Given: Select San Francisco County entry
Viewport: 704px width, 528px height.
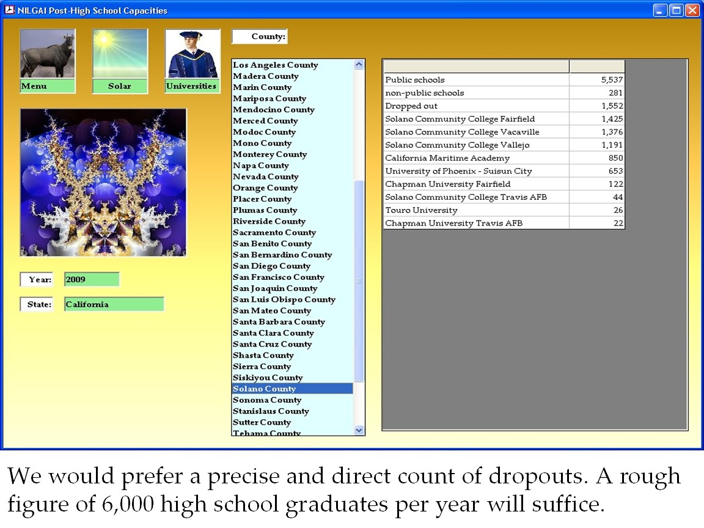Looking at the screenshot, I should point(278,277).
